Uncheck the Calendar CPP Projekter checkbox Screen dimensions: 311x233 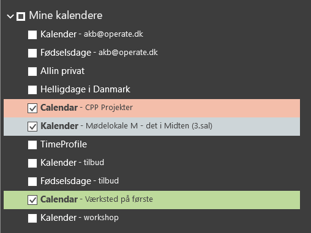coord(32,108)
